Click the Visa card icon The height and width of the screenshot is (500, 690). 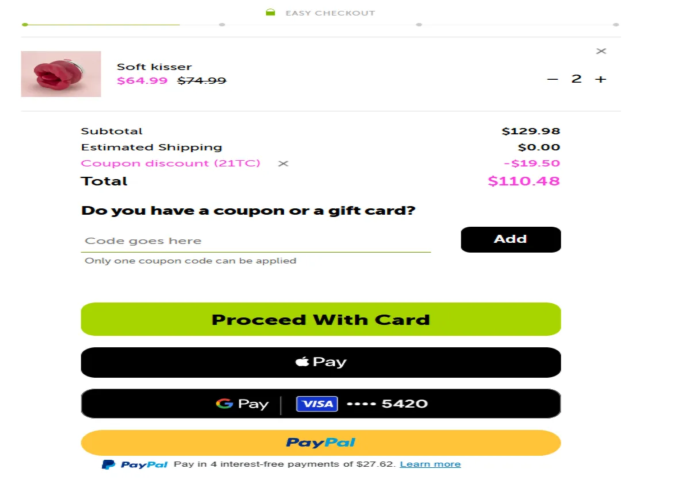tap(317, 404)
